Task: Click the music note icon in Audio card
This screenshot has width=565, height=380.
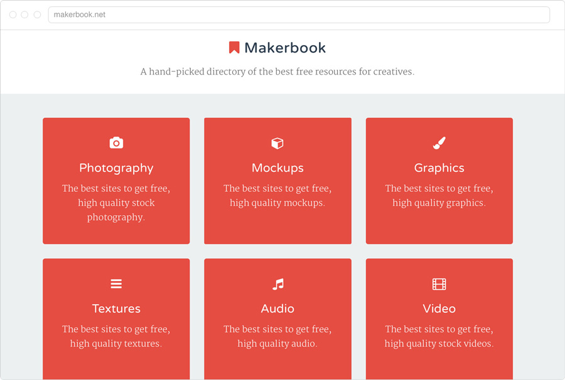Action: click(278, 284)
